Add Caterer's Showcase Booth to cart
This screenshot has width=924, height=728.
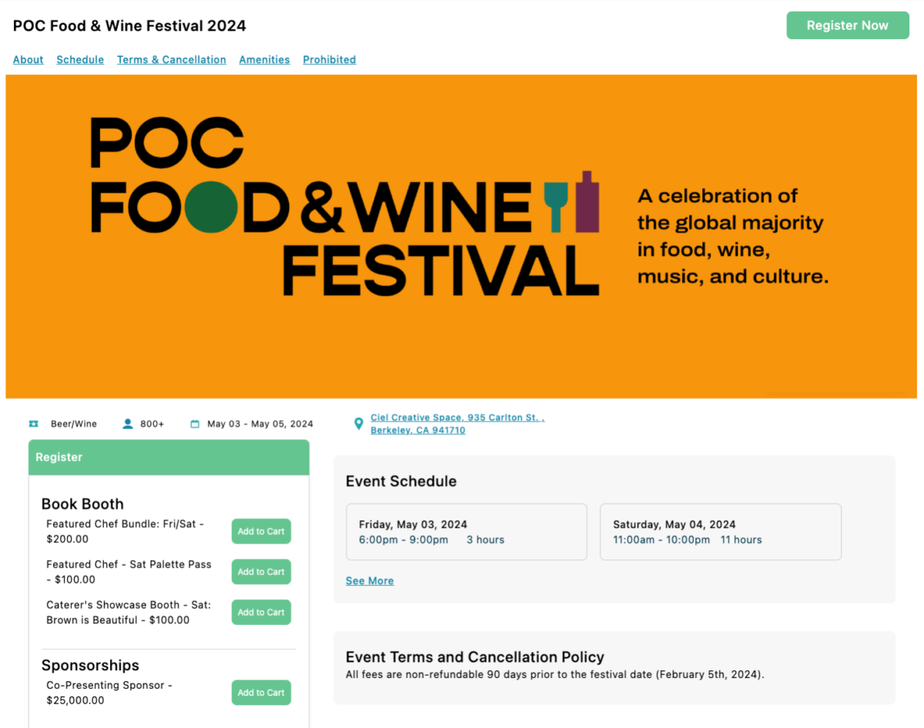tap(261, 613)
